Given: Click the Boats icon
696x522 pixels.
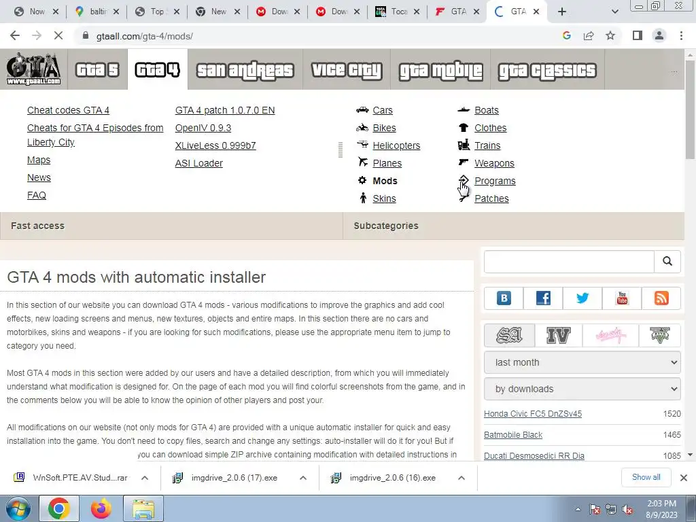Looking at the screenshot, I should pyautogui.click(x=464, y=109).
